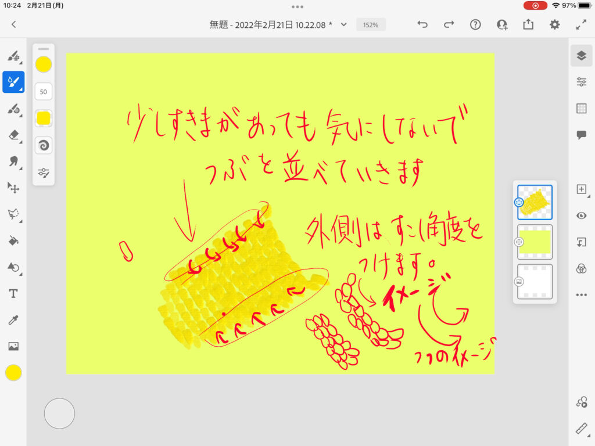This screenshot has height=446, width=595.
Task: Activate the Transform move tool
Action: click(13, 187)
